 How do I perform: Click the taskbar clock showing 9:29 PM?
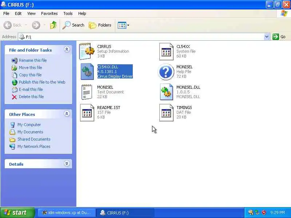(278, 213)
